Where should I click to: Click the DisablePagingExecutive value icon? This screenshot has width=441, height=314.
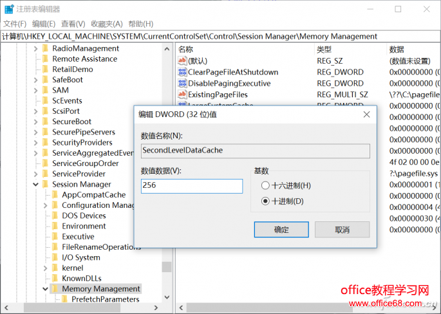tap(182, 84)
